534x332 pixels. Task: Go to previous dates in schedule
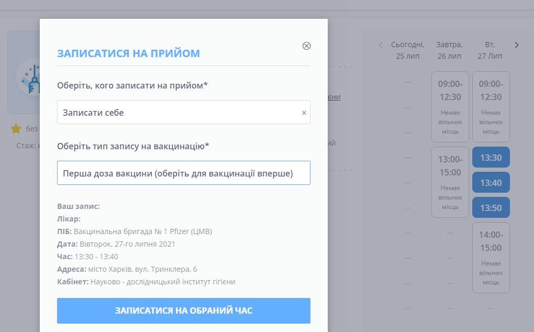381,45
